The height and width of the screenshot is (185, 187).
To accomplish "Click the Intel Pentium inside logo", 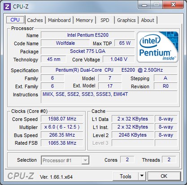I will [x=158, y=47].
